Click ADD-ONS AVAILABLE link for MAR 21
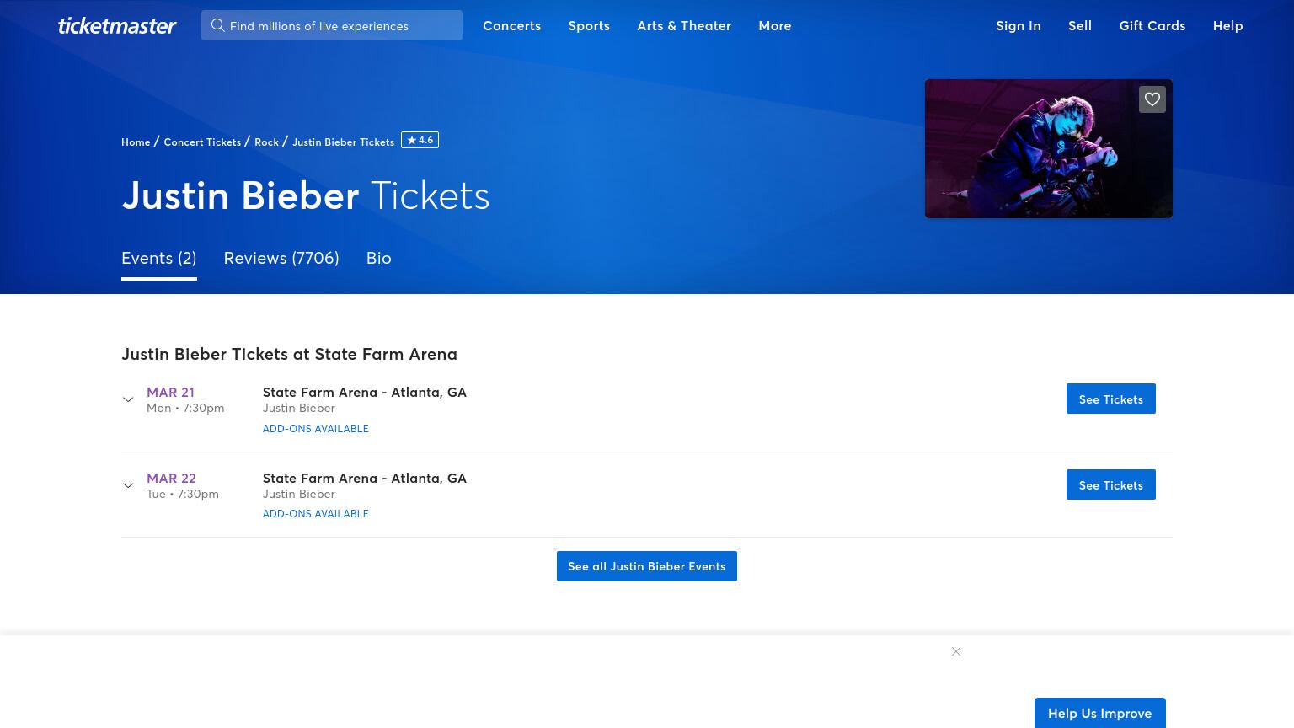Viewport: 1294px width, 728px height. pyautogui.click(x=316, y=429)
